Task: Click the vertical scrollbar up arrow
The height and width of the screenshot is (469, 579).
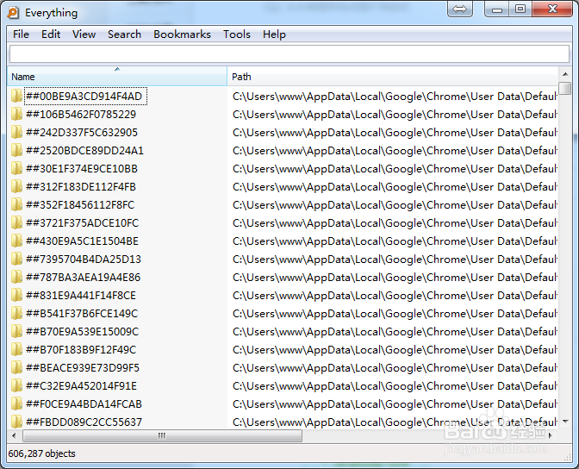Action: click(x=565, y=74)
